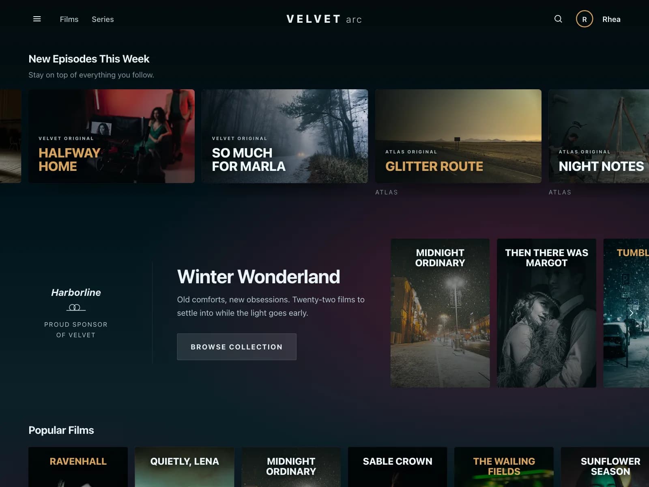
Task: Open Midnight Ordinary in Popular Films
Action: coord(291,467)
